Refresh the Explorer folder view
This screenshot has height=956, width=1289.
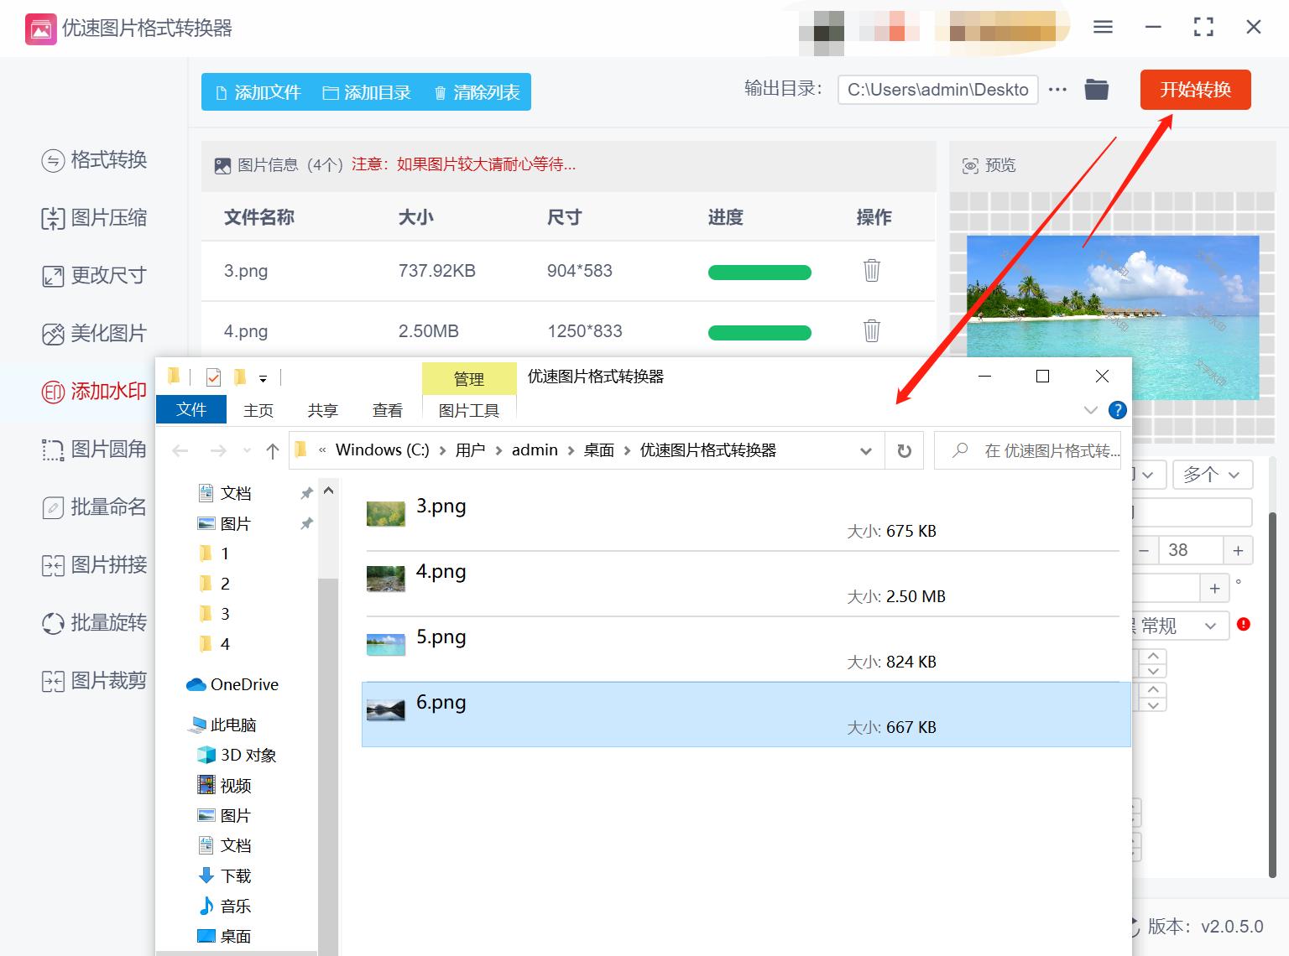click(x=904, y=450)
